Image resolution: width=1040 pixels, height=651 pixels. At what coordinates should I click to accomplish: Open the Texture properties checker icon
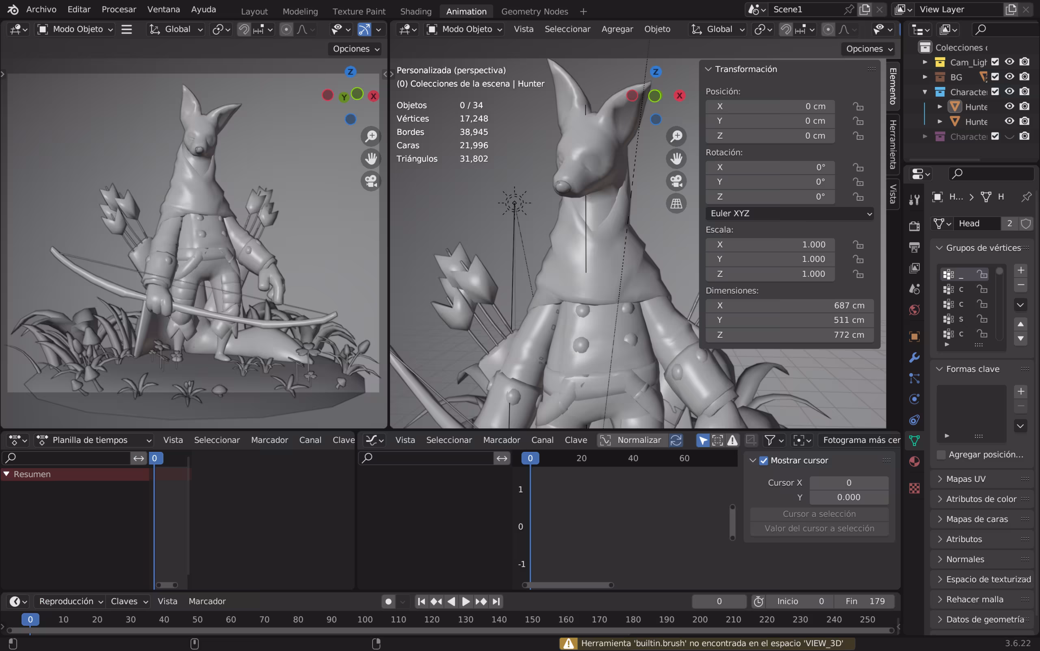pos(914,488)
